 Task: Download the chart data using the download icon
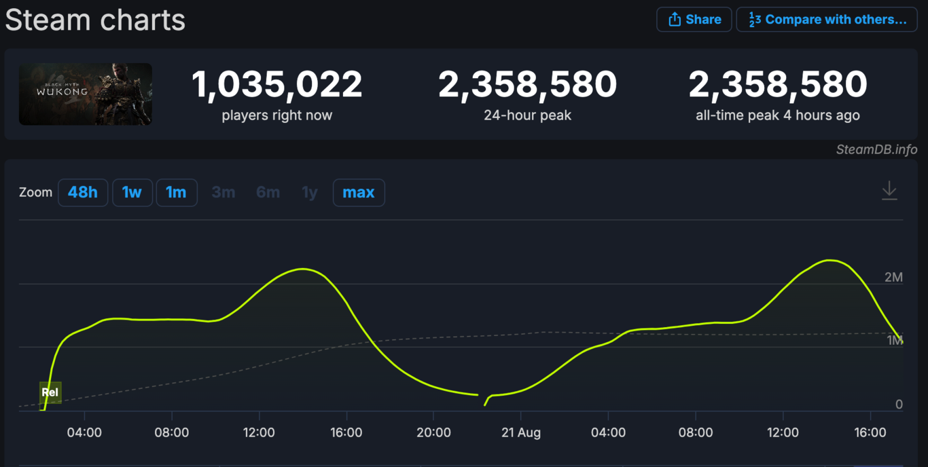click(x=889, y=191)
